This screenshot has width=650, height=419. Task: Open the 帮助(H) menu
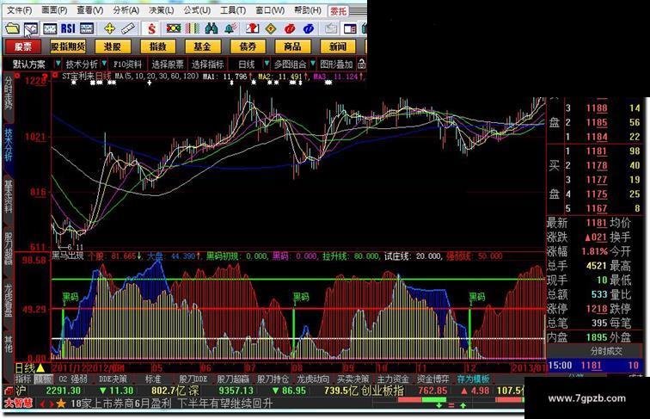click(307, 10)
